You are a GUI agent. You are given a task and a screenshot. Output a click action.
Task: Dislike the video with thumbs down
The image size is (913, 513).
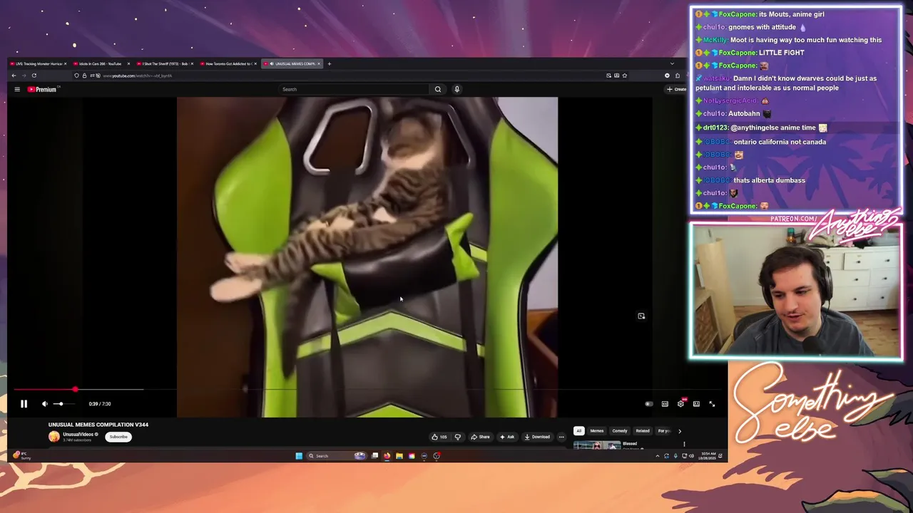pos(458,437)
